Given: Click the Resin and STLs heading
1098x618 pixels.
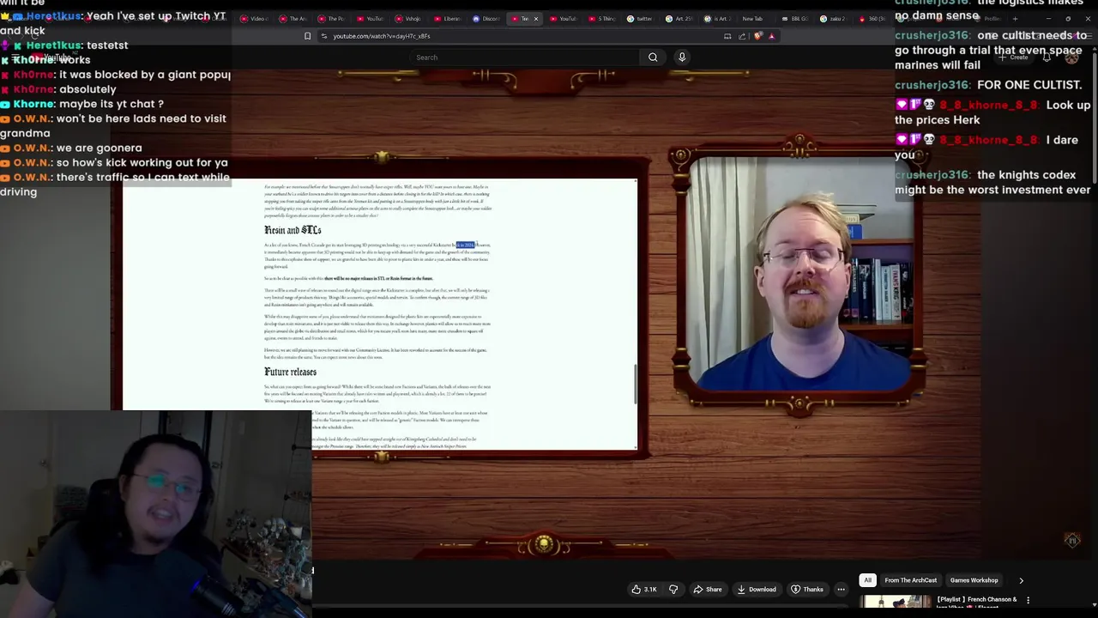Looking at the screenshot, I should pyautogui.click(x=293, y=230).
